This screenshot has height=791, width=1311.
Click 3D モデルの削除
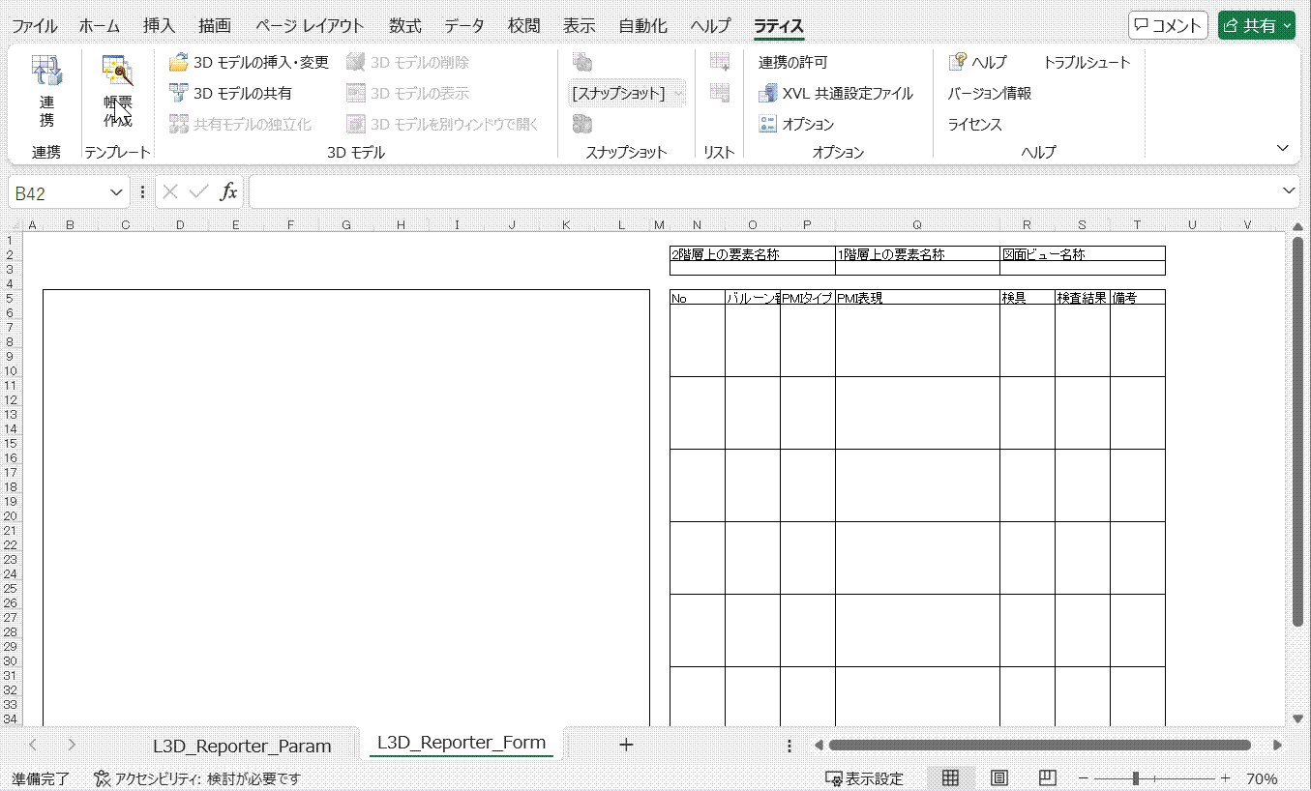tap(407, 63)
